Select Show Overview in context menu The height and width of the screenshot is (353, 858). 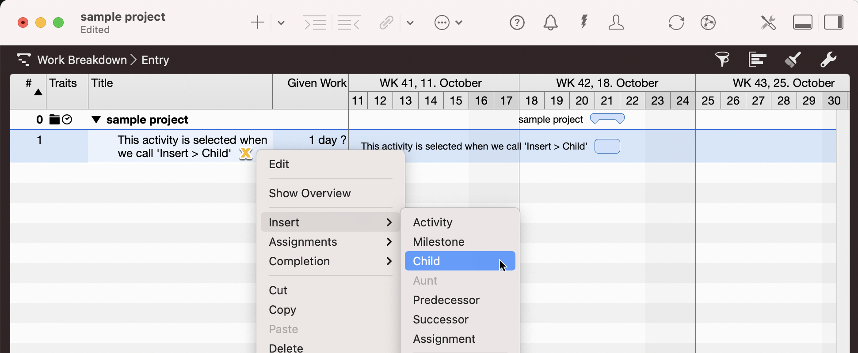pos(309,193)
